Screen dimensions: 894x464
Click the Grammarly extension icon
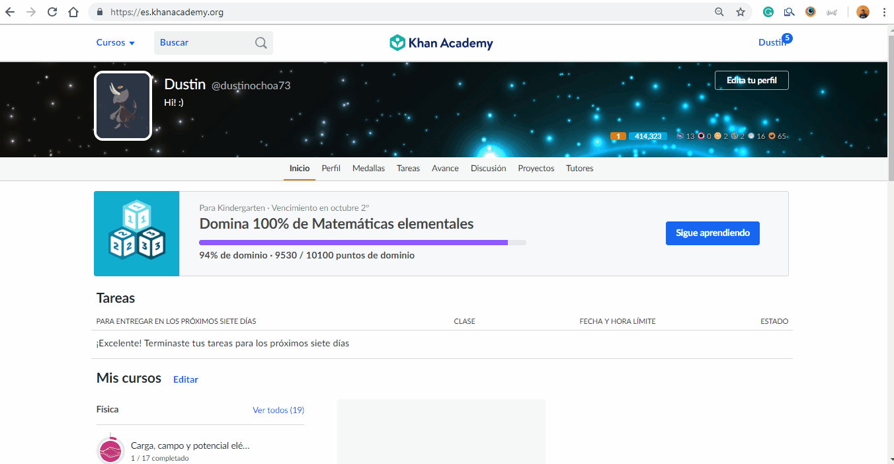pyautogui.click(x=768, y=11)
